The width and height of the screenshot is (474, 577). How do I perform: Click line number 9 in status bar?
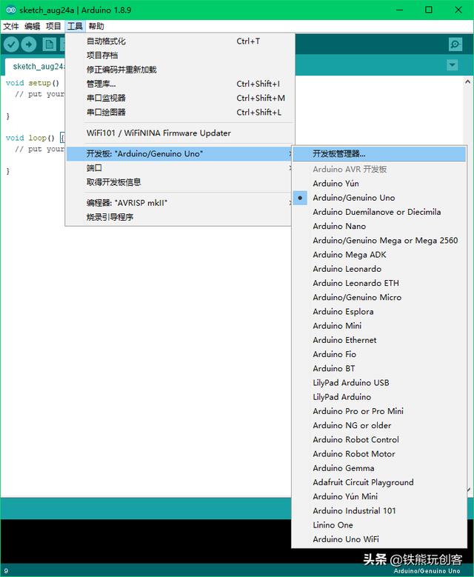click(6, 571)
